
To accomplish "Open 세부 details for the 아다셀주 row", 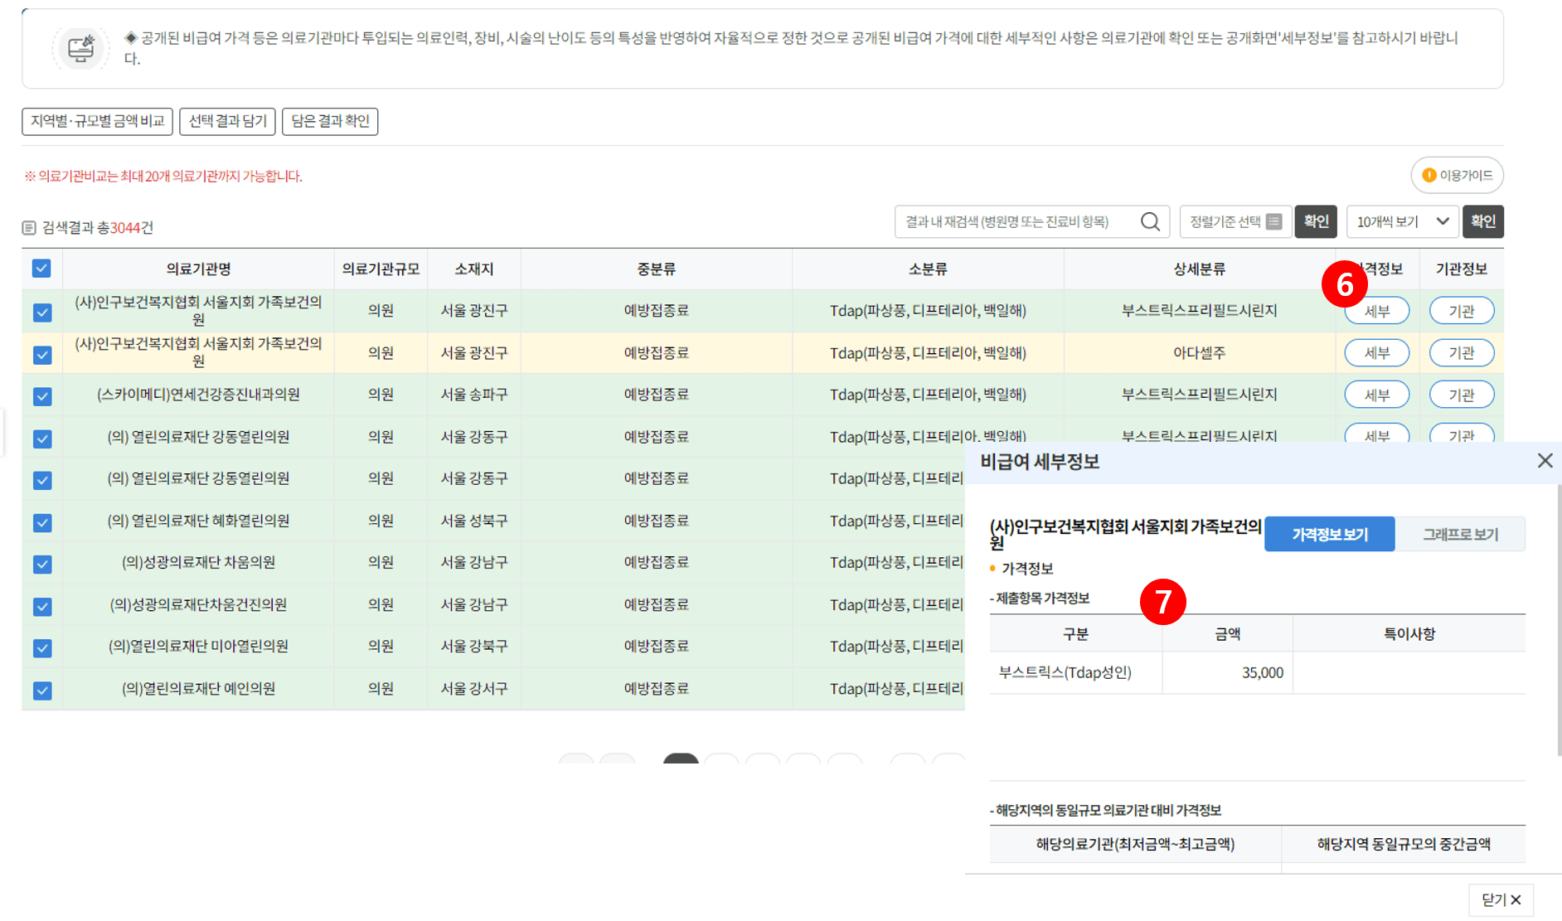I will tap(1376, 352).
